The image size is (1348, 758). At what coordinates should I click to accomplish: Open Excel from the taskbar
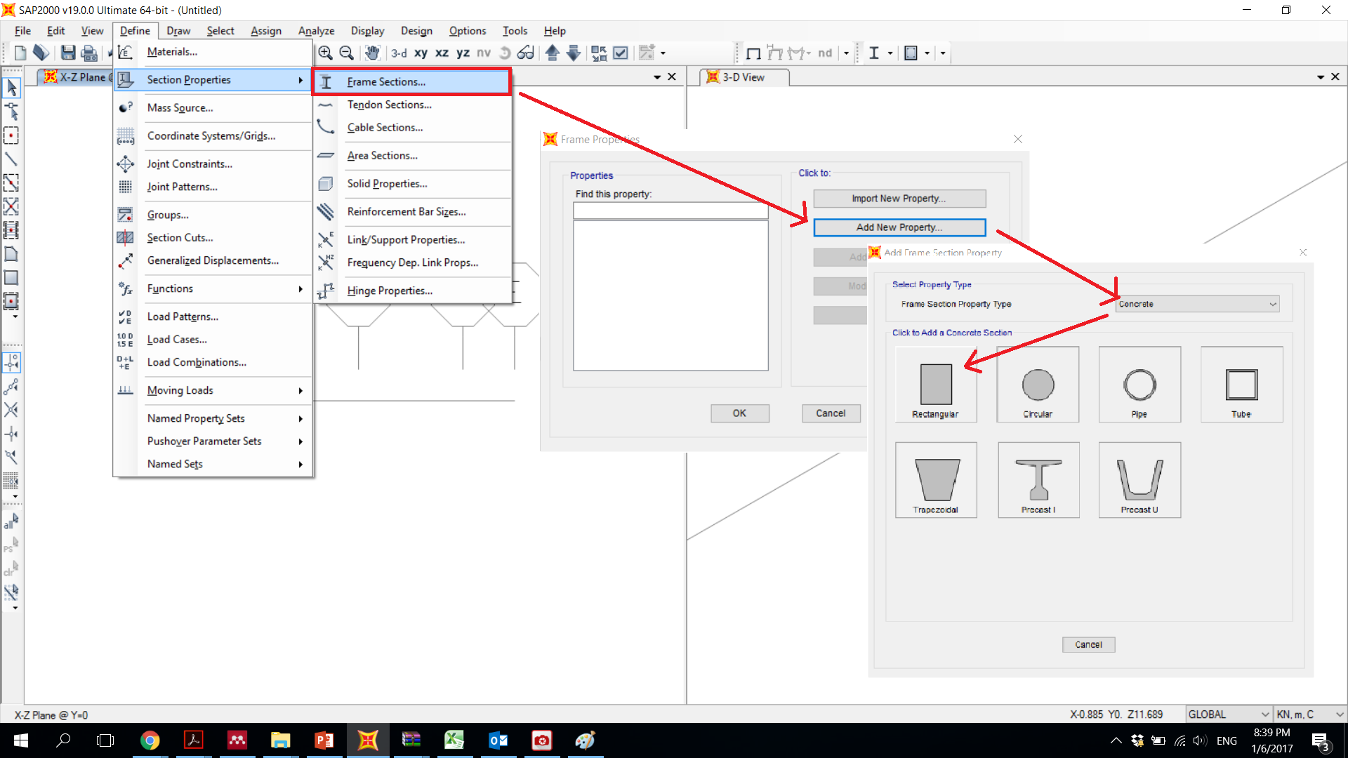[454, 740]
